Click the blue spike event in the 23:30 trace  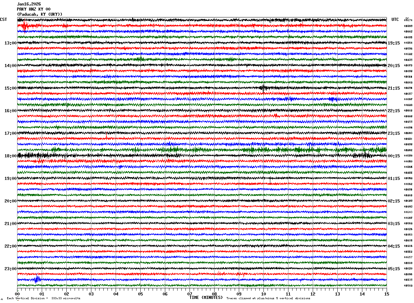click(37, 279)
